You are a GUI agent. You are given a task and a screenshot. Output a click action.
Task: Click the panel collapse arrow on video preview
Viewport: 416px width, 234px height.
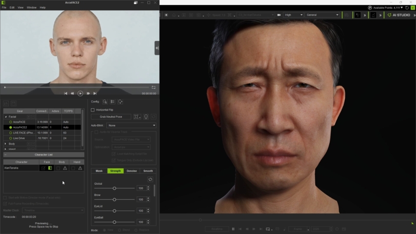tap(157, 48)
